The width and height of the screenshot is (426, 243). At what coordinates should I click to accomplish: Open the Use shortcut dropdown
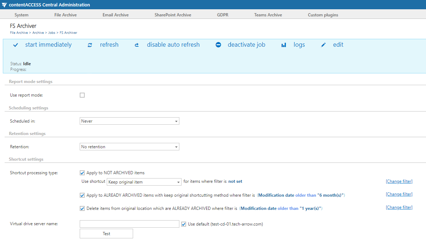(x=144, y=182)
